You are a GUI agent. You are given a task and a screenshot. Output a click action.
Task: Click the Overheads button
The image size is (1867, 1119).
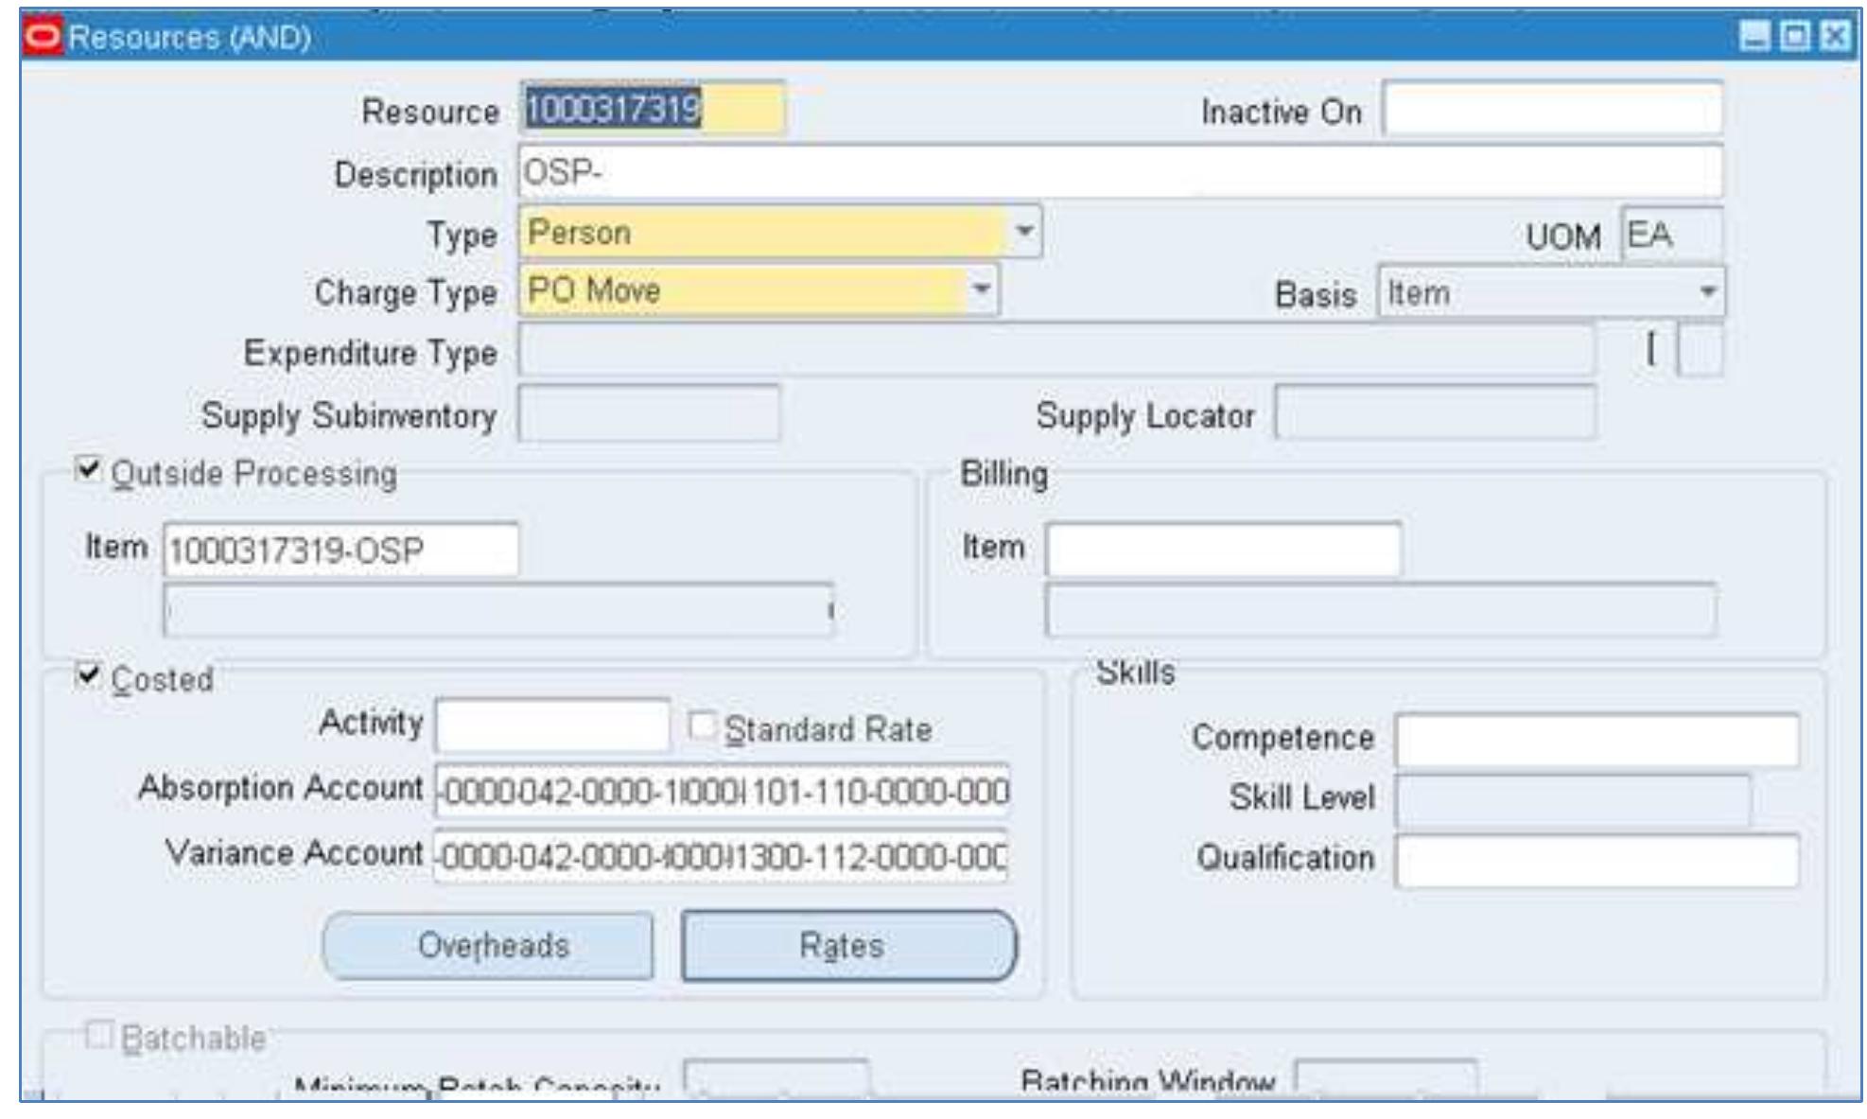[x=488, y=945]
